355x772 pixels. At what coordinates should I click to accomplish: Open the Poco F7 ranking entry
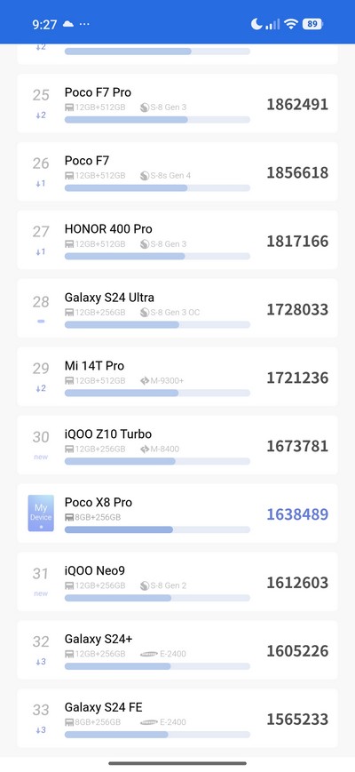tap(177, 171)
